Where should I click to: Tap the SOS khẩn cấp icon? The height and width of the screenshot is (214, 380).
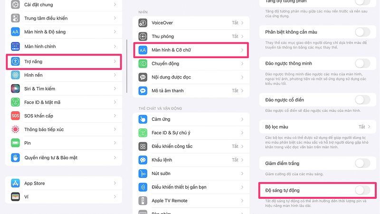coord(15,116)
